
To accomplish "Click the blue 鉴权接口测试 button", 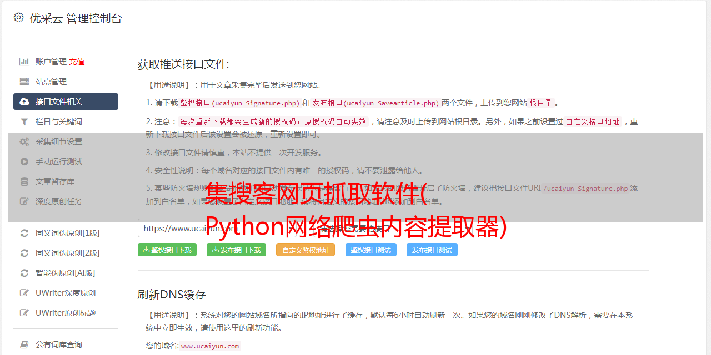I will (371, 250).
